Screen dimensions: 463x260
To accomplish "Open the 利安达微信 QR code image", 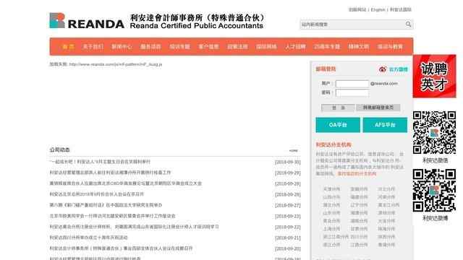I will pyautogui.click(x=434, y=133).
